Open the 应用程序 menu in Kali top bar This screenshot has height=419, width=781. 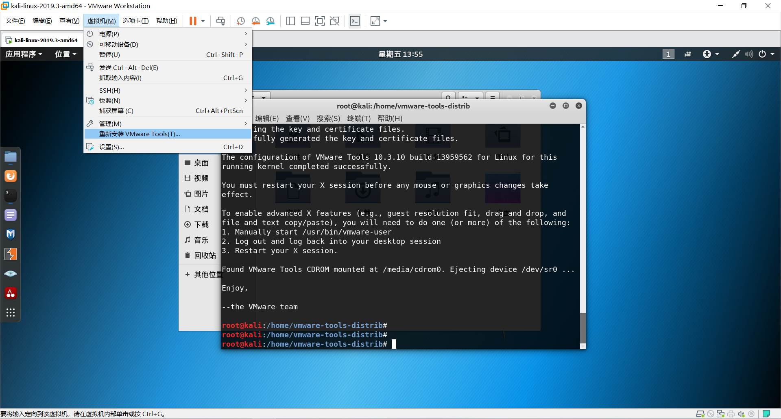24,54
